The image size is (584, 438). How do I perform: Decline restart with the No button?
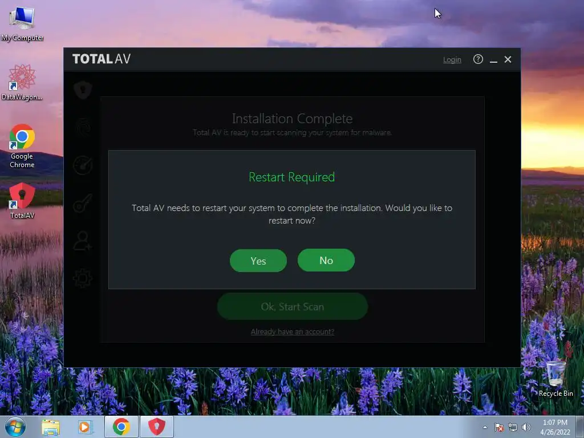(326, 260)
